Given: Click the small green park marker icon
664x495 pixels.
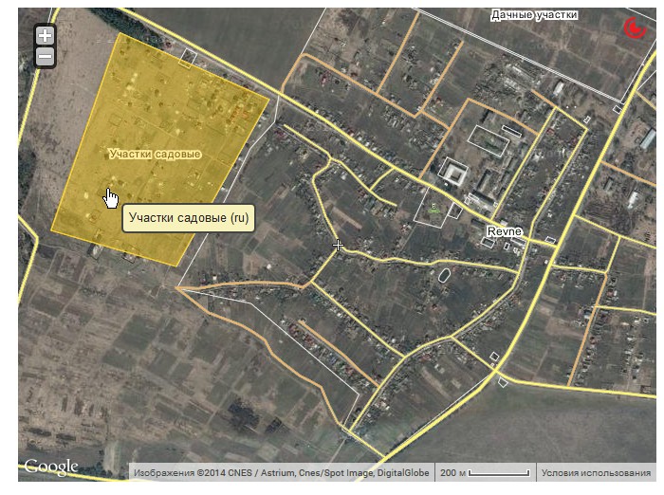Looking at the screenshot, I should point(434,208).
